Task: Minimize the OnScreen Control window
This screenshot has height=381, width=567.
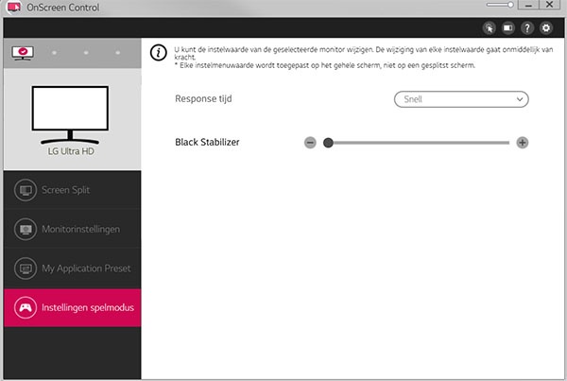Action: (x=528, y=5)
